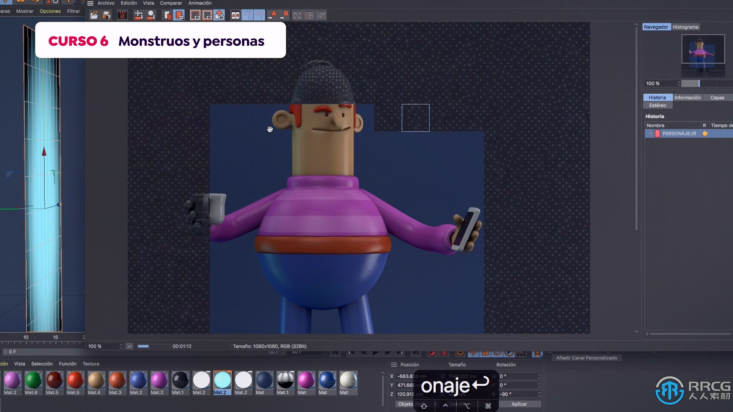Viewport: 733px width, 412px height.
Task: Click the render progress bar
Action: tap(154, 346)
